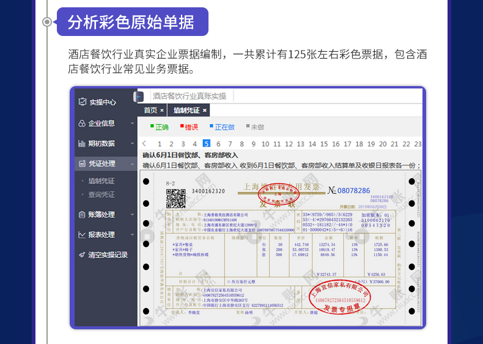Click the 企业信息 icon in sidebar

coord(82,123)
